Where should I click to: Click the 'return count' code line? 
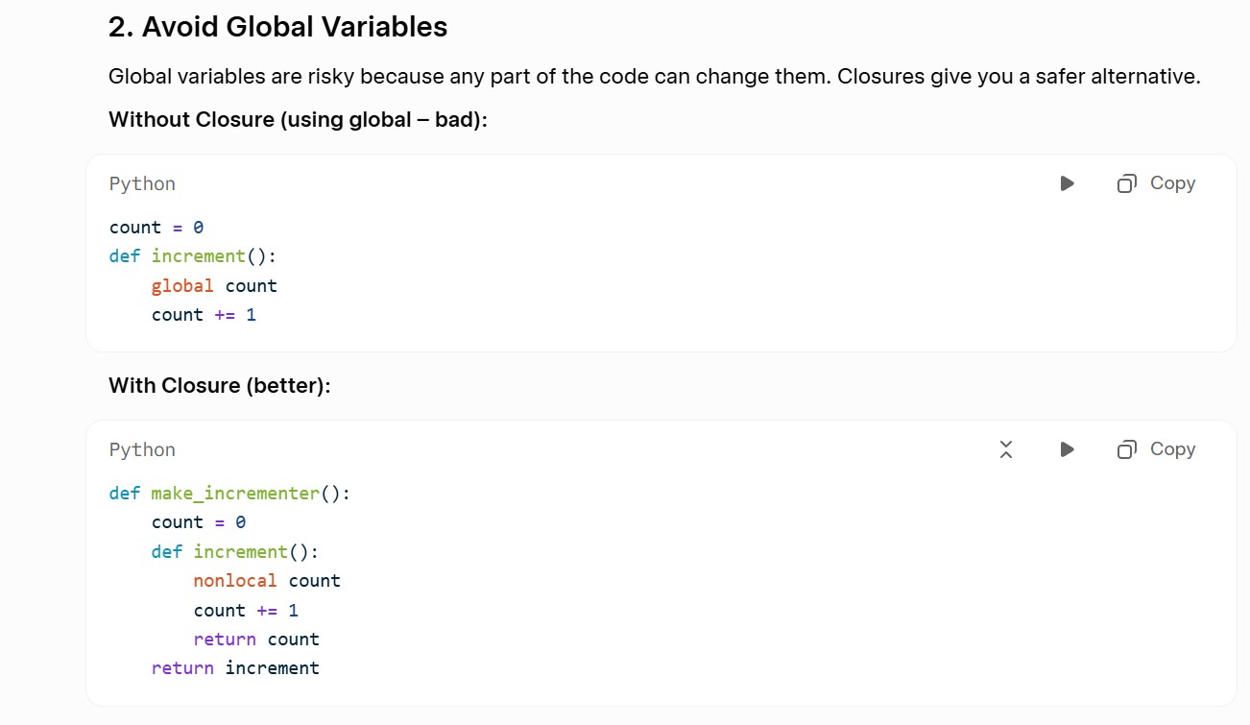click(256, 640)
